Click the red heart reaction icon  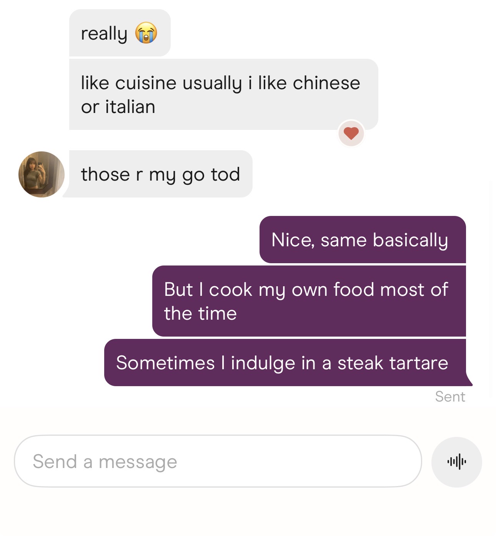351,133
